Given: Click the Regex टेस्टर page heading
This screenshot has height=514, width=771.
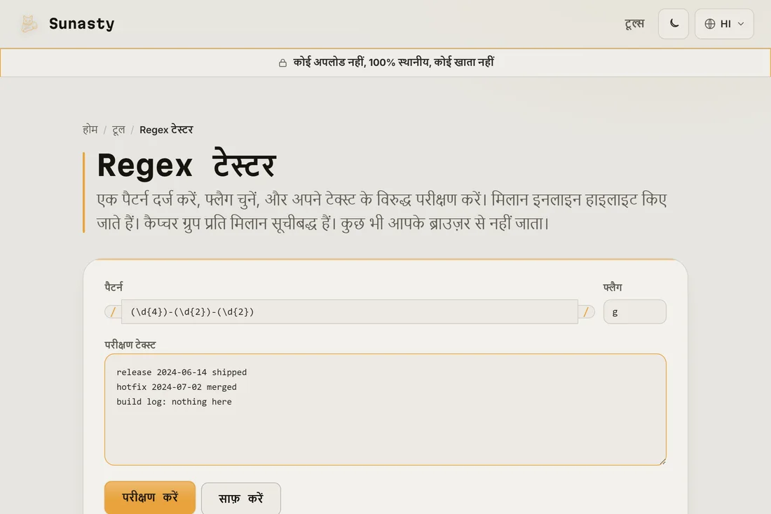Looking at the screenshot, I should pyautogui.click(x=186, y=165).
